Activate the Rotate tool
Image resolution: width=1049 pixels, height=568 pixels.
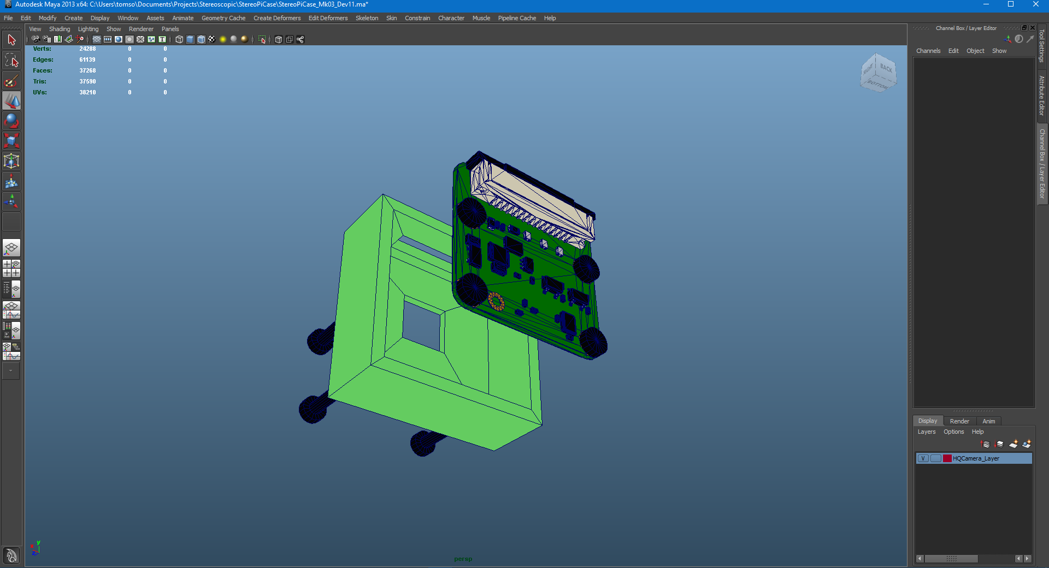point(11,121)
